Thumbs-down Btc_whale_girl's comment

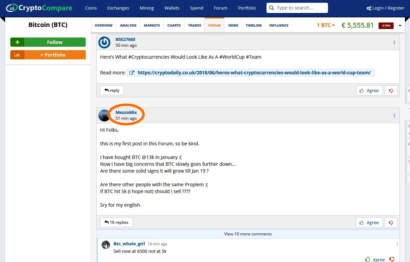coord(392,260)
